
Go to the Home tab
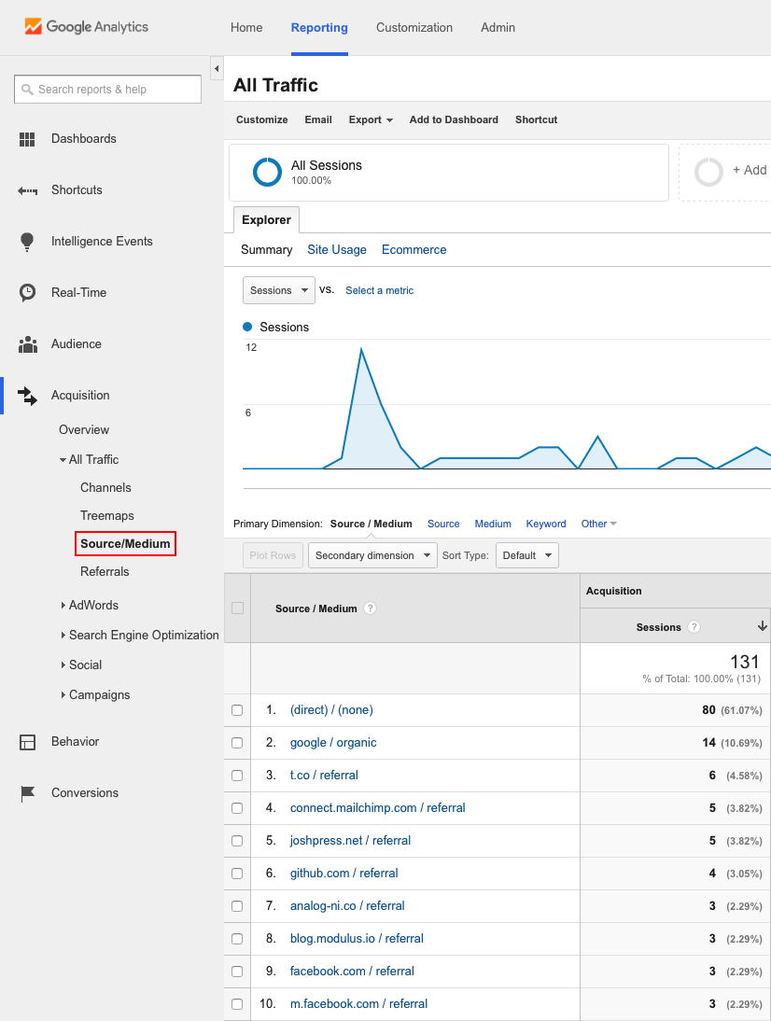[246, 27]
